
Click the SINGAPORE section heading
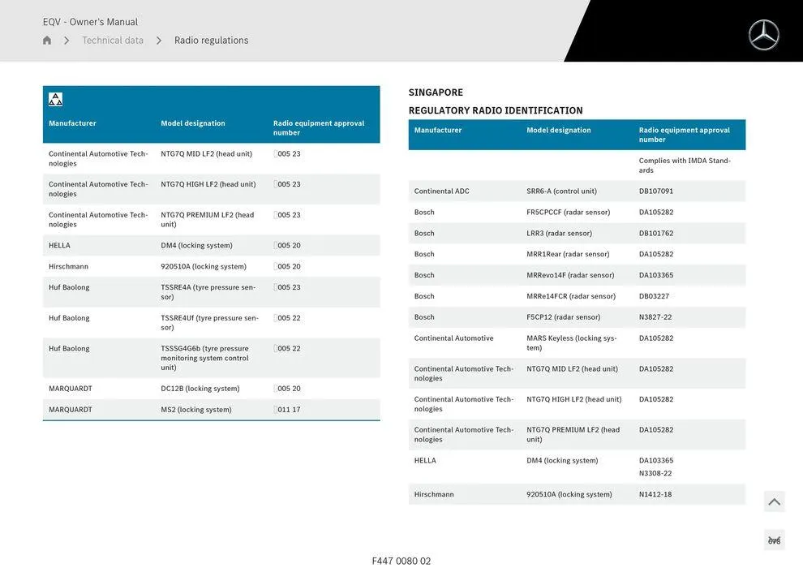pyautogui.click(x=436, y=92)
